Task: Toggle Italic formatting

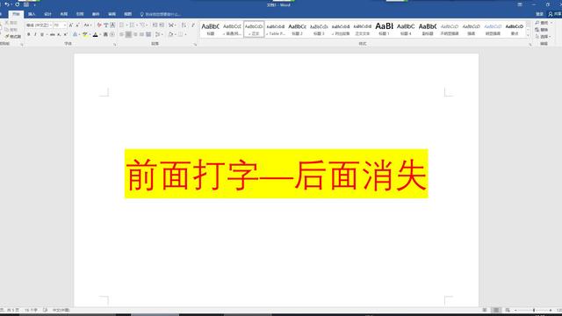Action: pos(35,34)
